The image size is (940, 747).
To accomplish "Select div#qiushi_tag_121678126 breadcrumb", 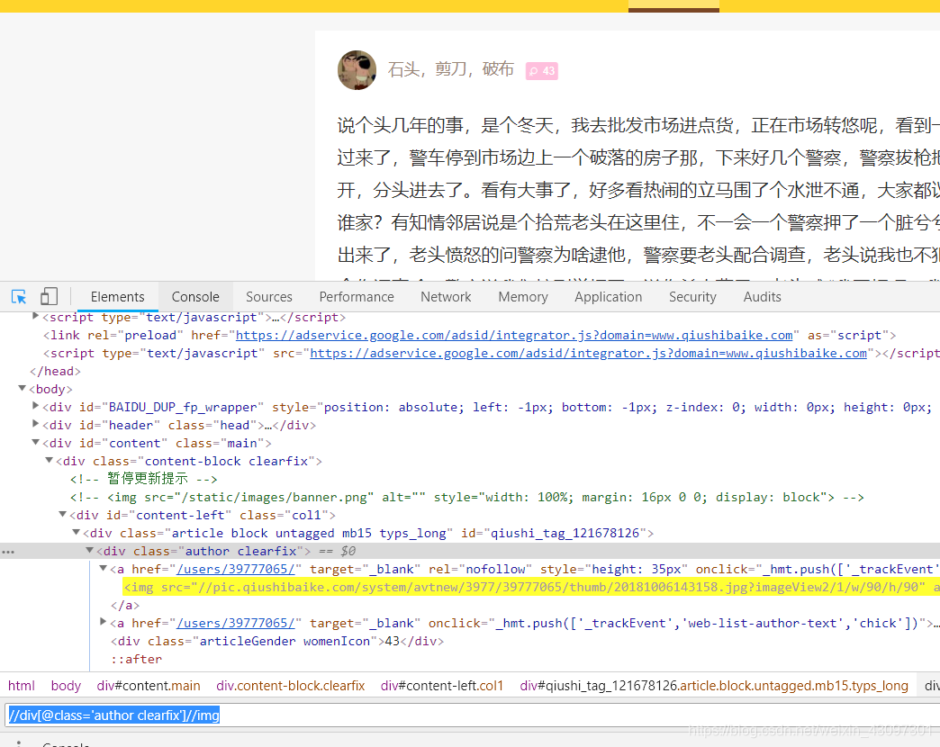I will 714,685.
